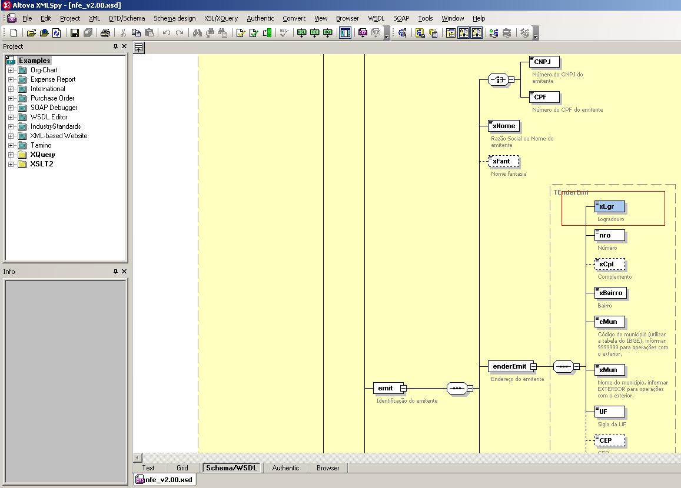Click the Find binoculars icon

coord(198,34)
